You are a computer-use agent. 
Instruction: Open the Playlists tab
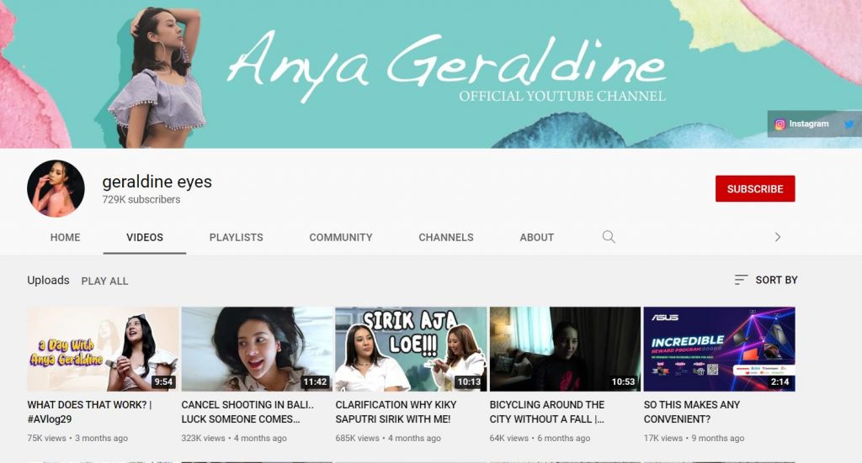[x=237, y=238]
